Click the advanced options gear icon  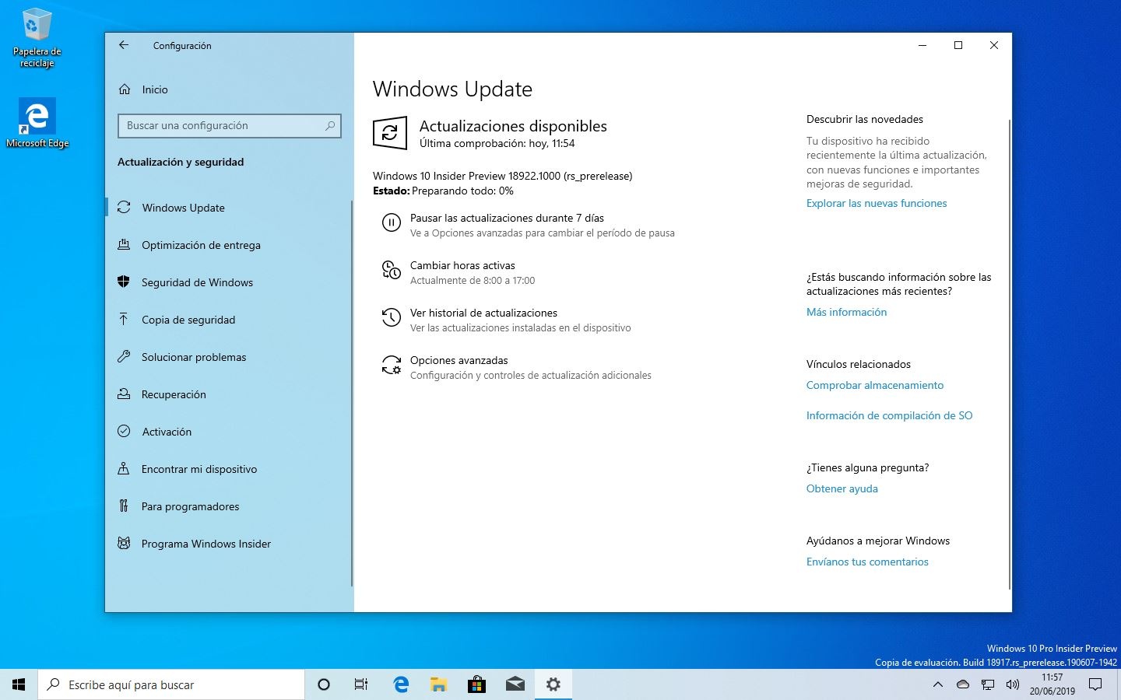(x=391, y=366)
